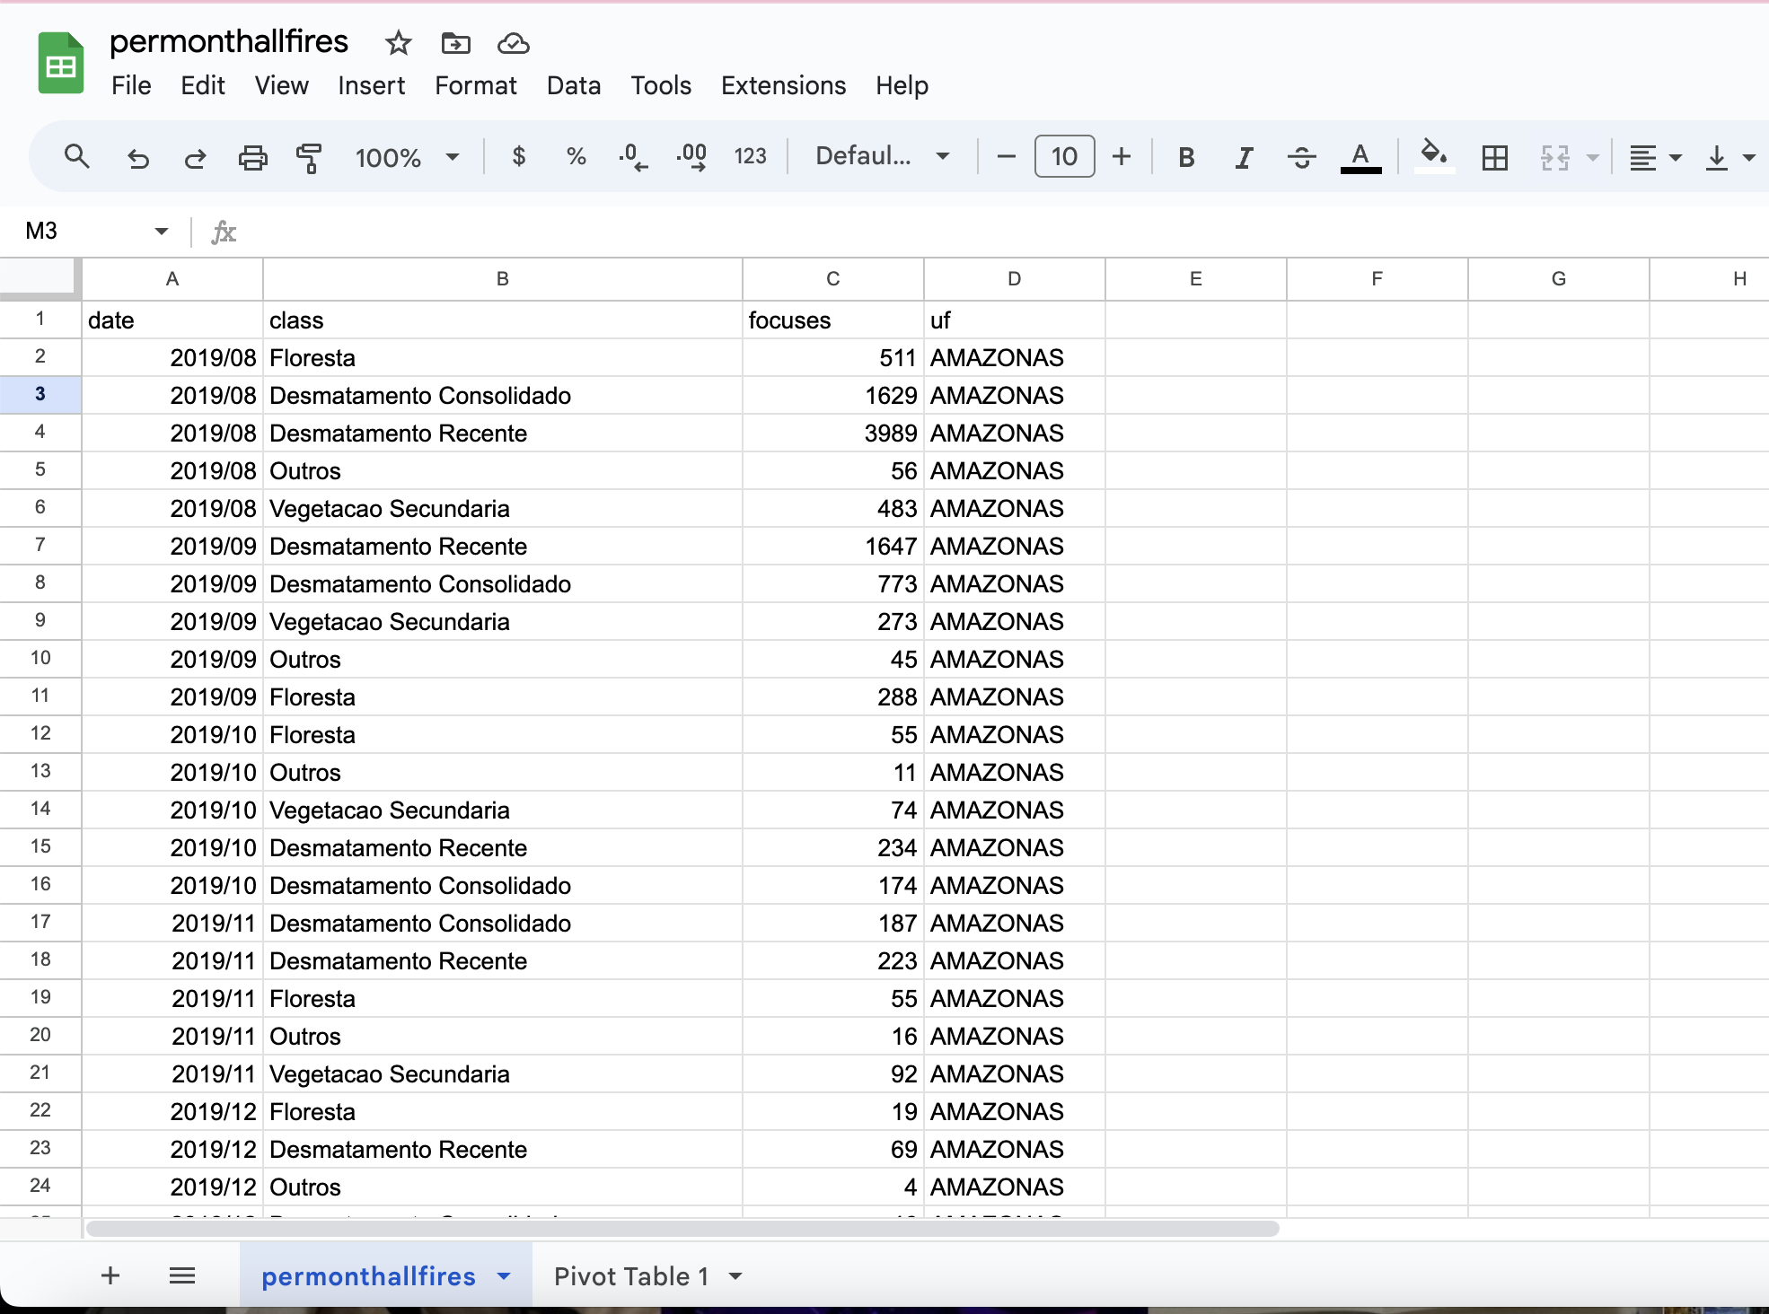1769x1314 pixels.
Task: Click the move to folder icon
Action: tap(456, 43)
